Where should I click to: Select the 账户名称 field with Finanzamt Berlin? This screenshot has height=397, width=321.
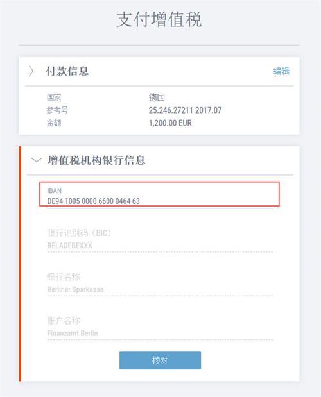pyautogui.click(x=160, y=327)
